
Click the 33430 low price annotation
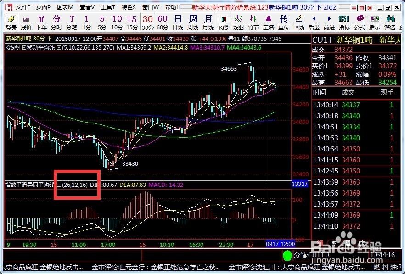[130, 163]
